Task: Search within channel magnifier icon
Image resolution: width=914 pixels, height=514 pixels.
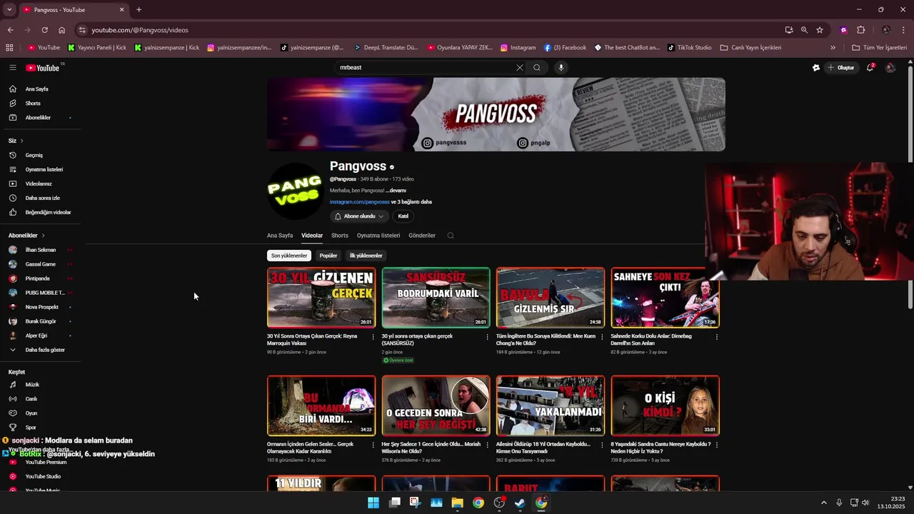Action: click(451, 236)
